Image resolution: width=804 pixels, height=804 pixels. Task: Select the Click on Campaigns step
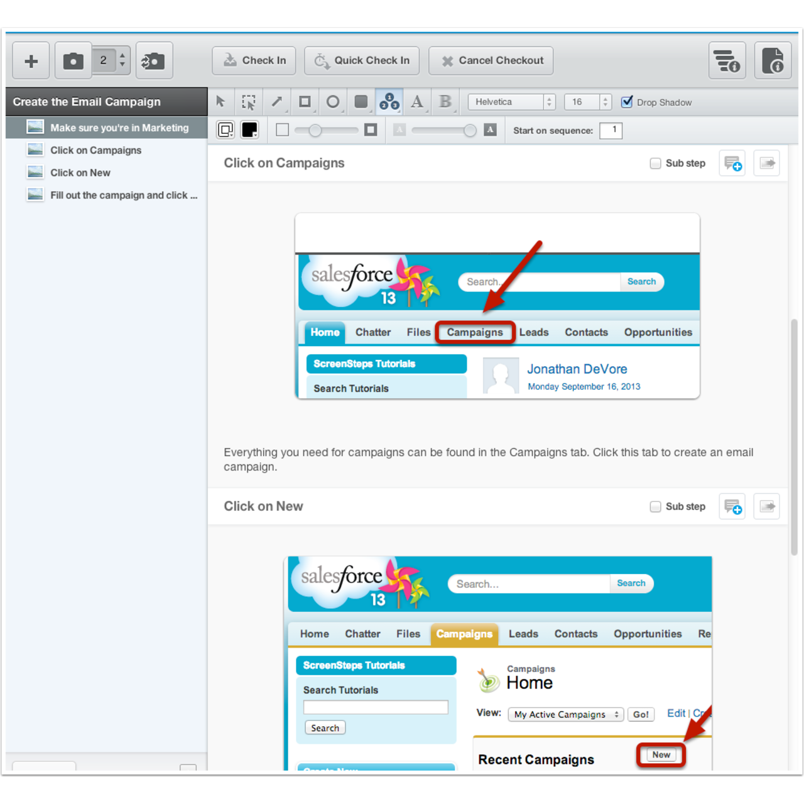[x=95, y=150]
